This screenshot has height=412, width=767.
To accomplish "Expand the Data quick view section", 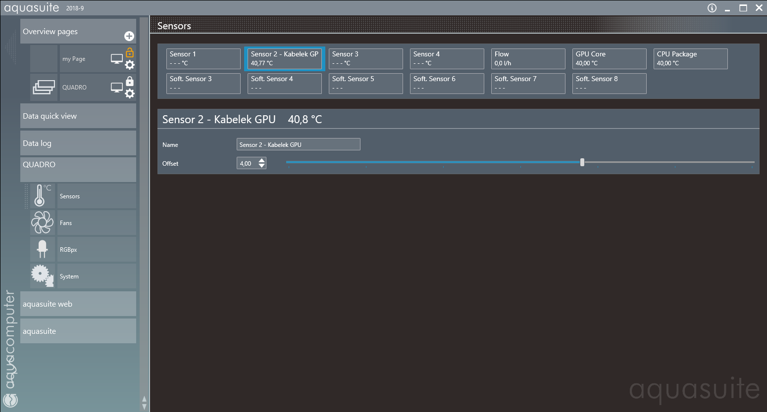I will pos(78,116).
